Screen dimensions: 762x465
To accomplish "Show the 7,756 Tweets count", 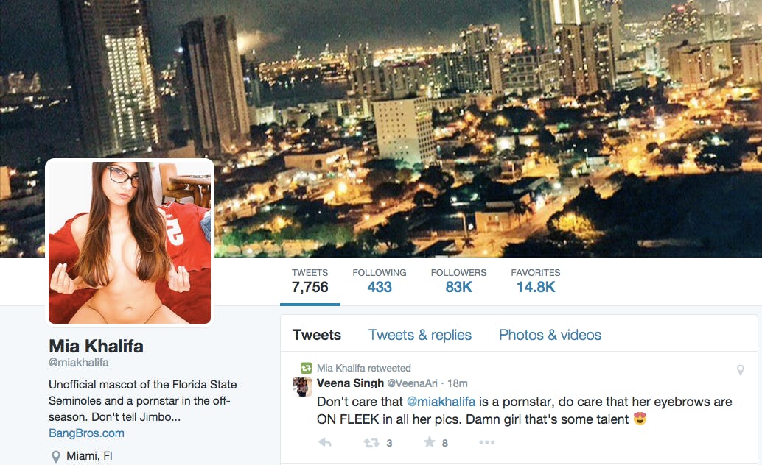I will coord(310,281).
